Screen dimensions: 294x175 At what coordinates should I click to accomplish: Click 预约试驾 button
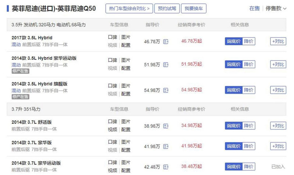click(x=167, y=8)
